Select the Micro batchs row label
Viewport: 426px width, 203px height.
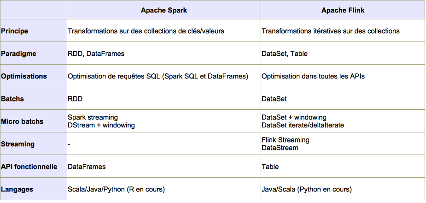[x=22, y=121]
